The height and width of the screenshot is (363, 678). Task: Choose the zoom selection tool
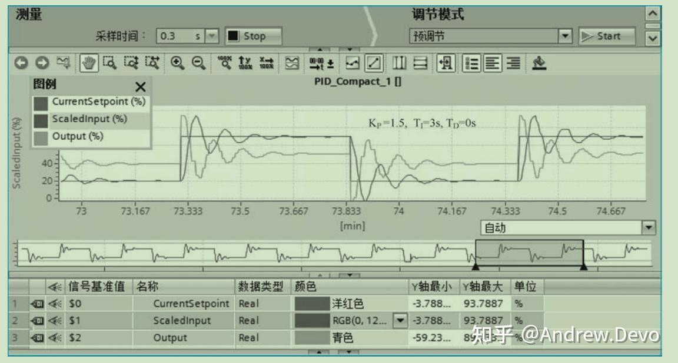[x=110, y=63]
